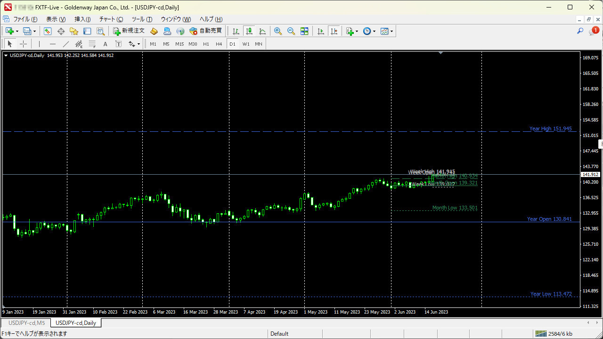Switch to MN timeframe

click(x=259, y=44)
